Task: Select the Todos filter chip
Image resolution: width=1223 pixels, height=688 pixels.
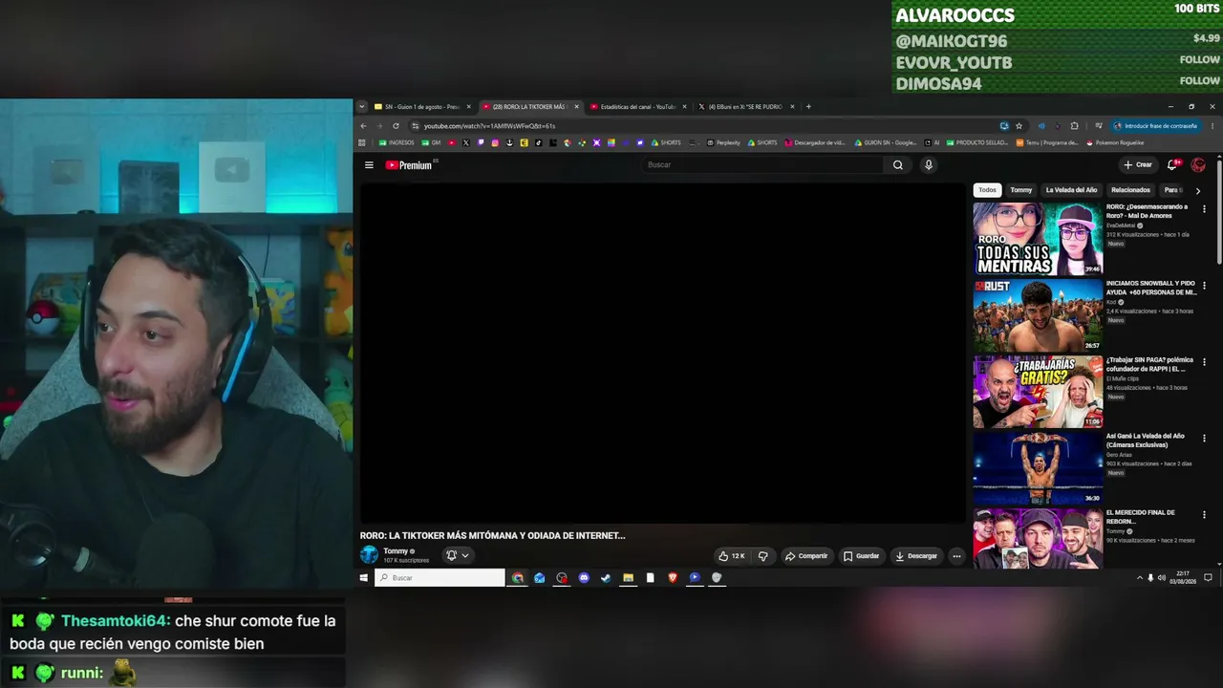Action: (x=987, y=190)
